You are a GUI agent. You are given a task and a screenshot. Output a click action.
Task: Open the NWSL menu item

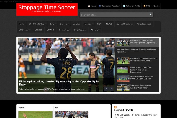(x=109, y=24)
